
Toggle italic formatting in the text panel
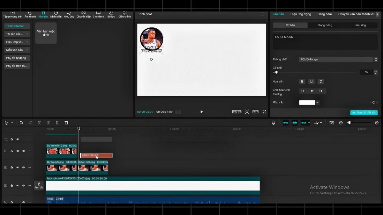click(x=321, y=82)
